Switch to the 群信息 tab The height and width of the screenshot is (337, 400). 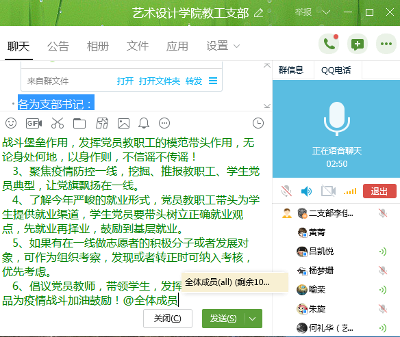click(x=291, y=70)
